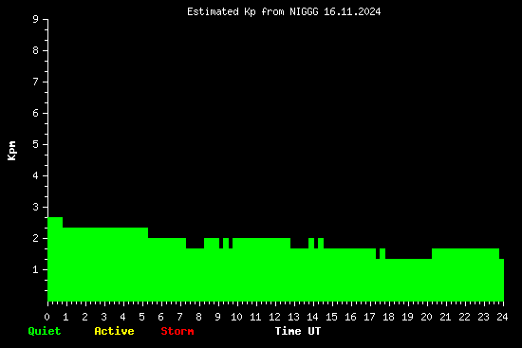Click the lowest green plateau near hour 19
This screenshot has height=348, width=522.
point(408,280)
